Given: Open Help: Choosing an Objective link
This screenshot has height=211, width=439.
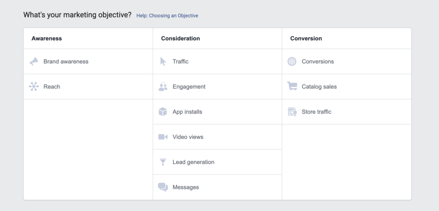Looking at the screenshot, I should coord(167,16).
